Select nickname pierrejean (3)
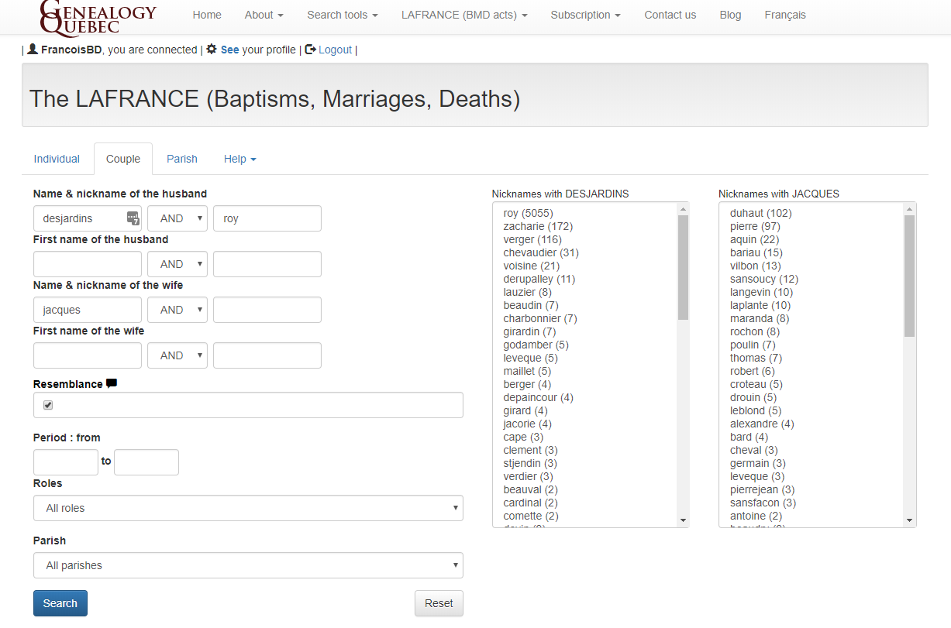 pyautogui.click(x=763, y=489)
